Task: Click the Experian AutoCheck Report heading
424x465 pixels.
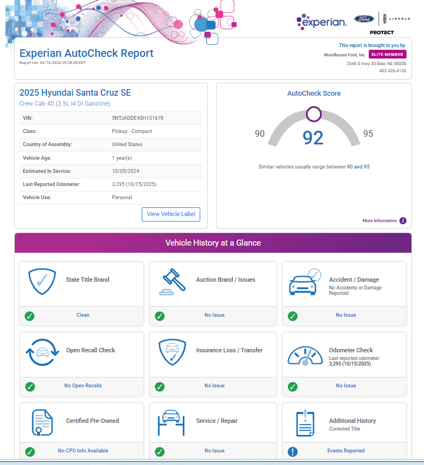Action: click(86, 54)
